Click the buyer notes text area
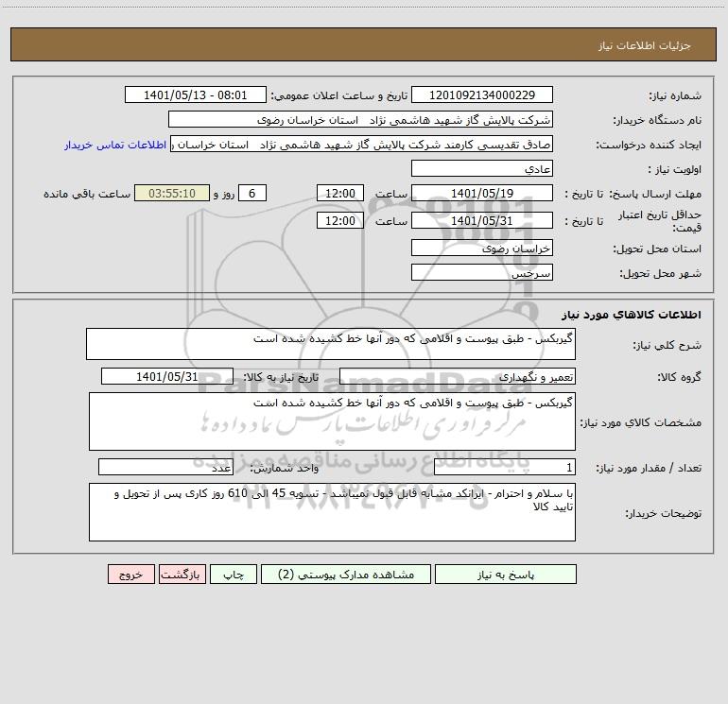This screenshot has height=704, width=728. point(332,512)
